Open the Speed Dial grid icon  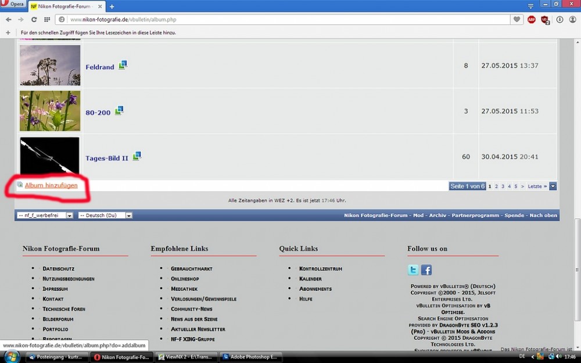coord(47,19)
